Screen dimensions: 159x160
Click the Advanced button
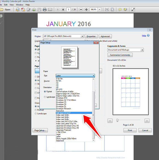click(105, 36)
